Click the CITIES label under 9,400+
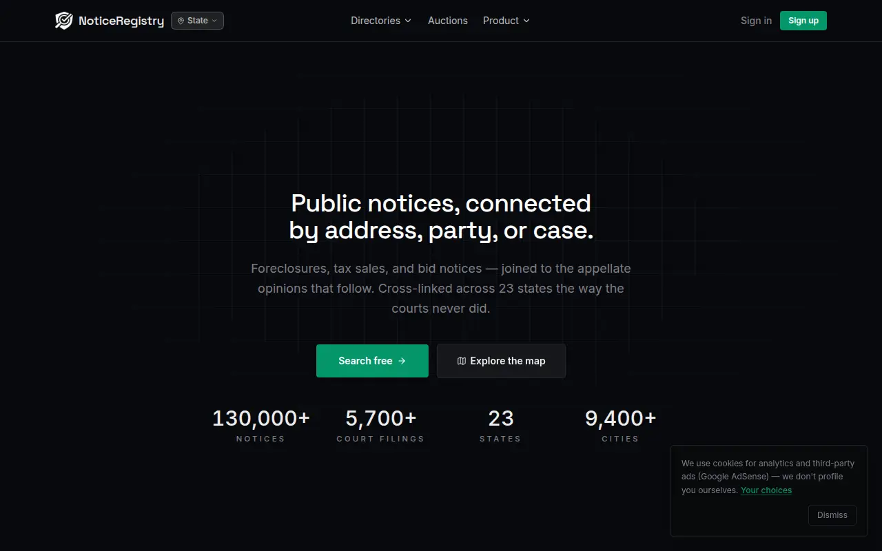Screen dimensions: 882x551 (620, 439)
